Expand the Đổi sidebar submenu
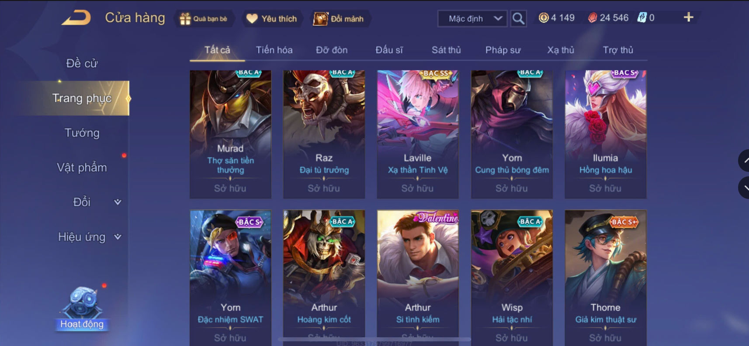Screen dimensions: 749x346 [118, 202]
